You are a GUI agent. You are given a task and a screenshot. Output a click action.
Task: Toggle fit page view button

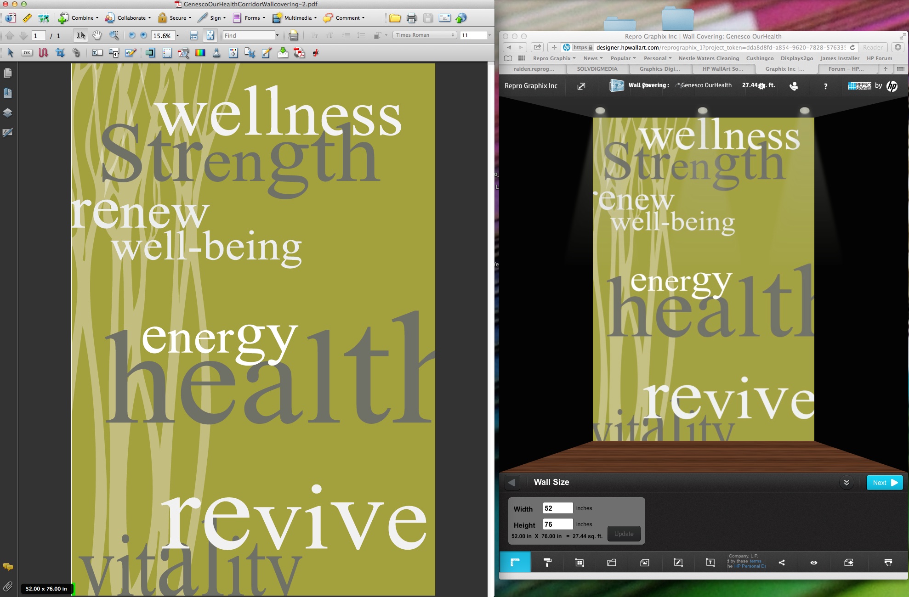[x=210, y=35]
